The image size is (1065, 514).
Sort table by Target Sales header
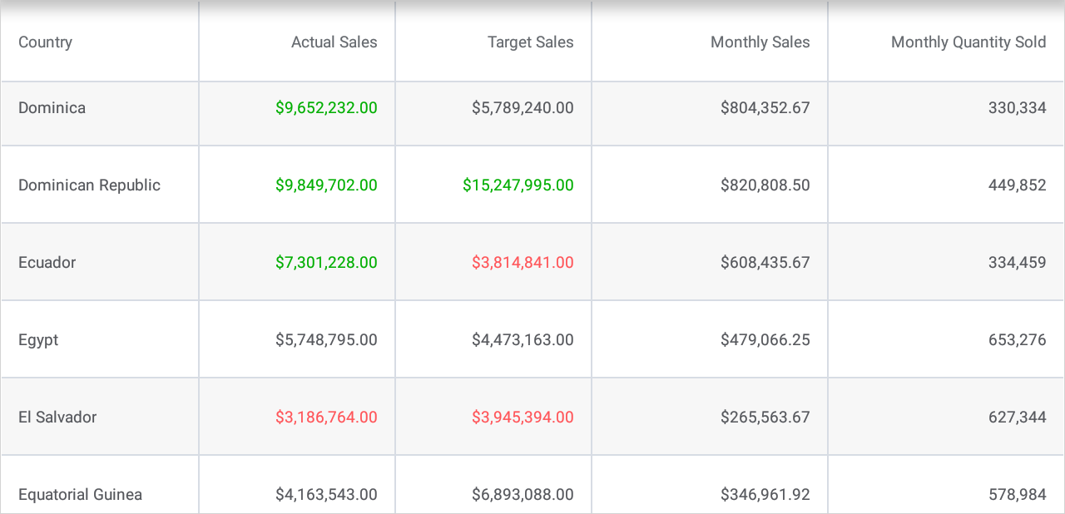[530, 42]
